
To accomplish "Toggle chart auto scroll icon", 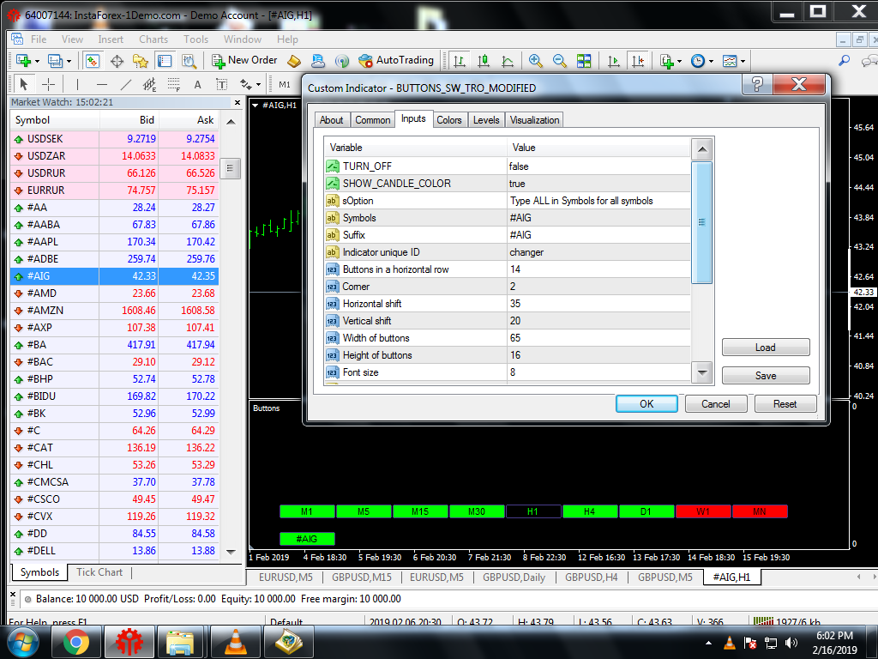I will point(614,61).
